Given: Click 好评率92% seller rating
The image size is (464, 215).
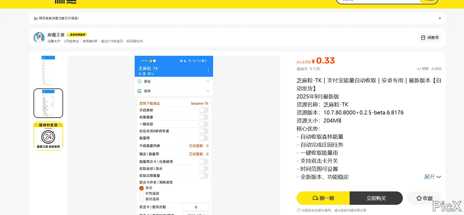Looking at the screenshot, I should pos(135,41).
